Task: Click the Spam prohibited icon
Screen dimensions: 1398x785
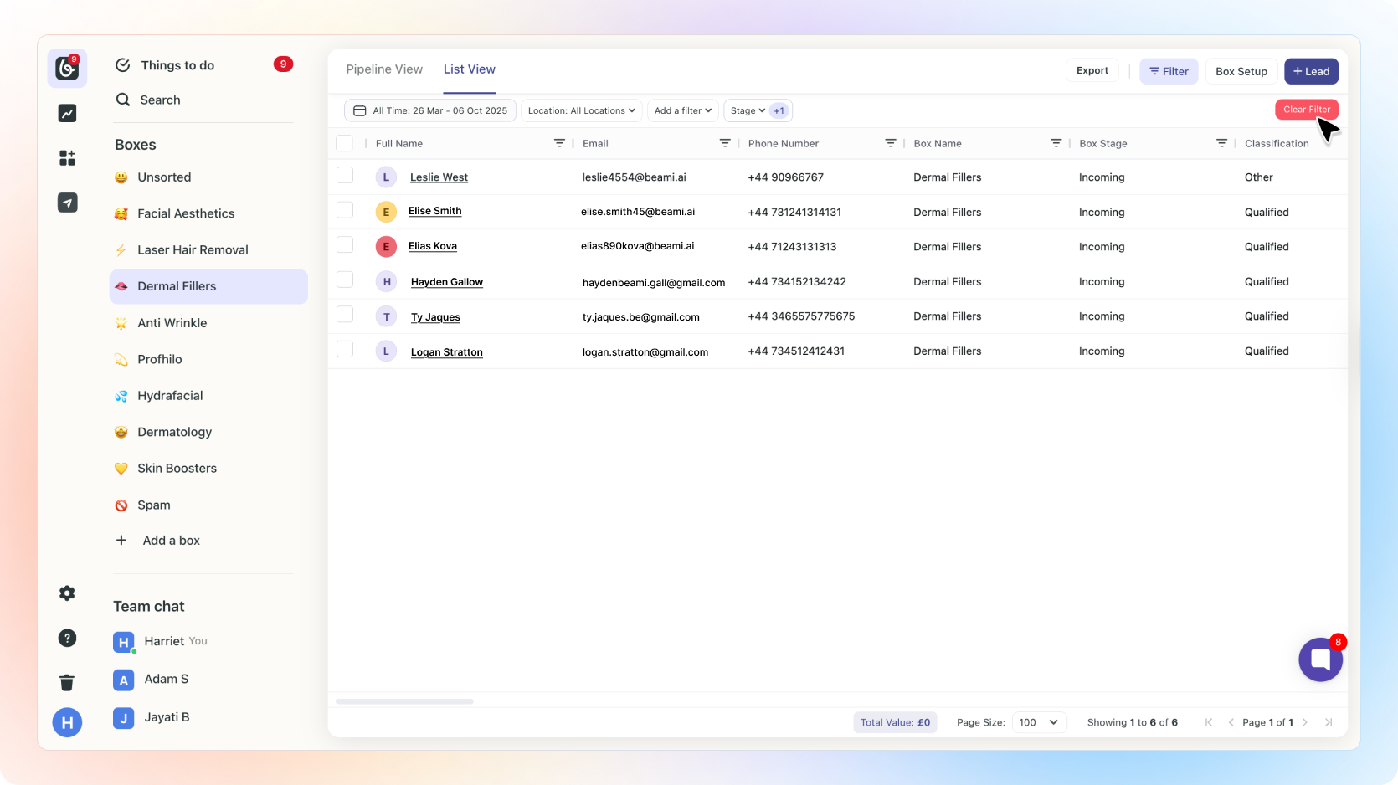Action: pyautogui.click(x=121, y=505)
